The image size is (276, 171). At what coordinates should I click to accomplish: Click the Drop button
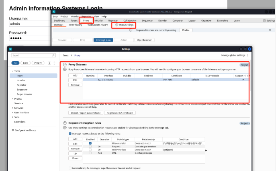coord(82,40)
